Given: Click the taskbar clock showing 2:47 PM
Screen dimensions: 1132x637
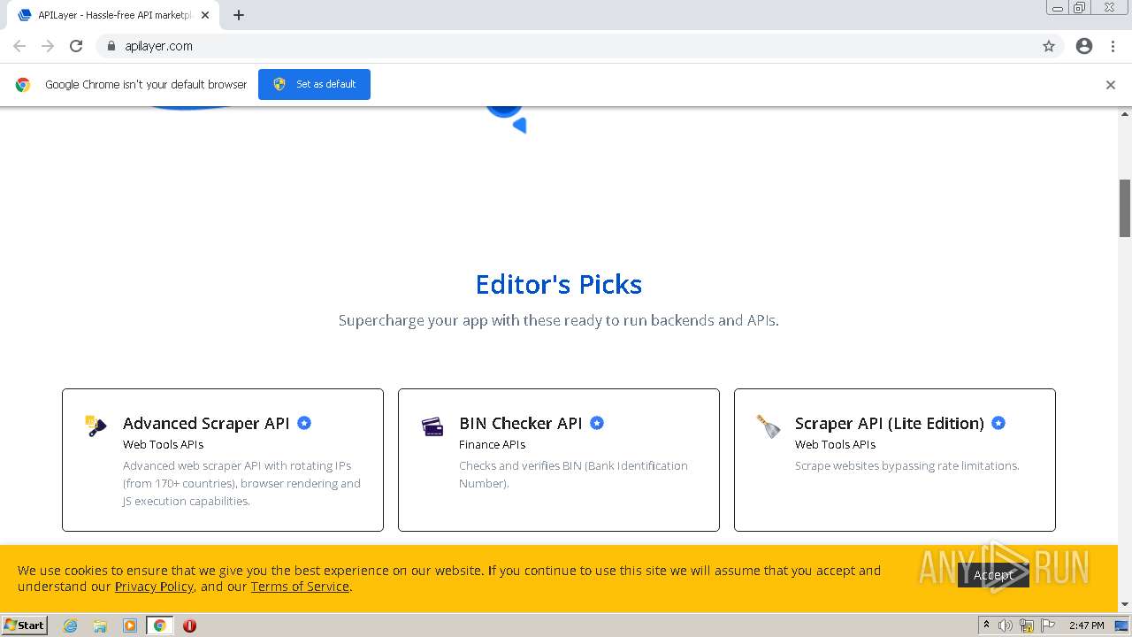Looking at the screenshot, I should coord(1086,625).
